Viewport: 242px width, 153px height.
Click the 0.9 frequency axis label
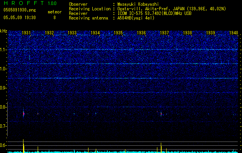pyautogui.click(x=3, y=88)
